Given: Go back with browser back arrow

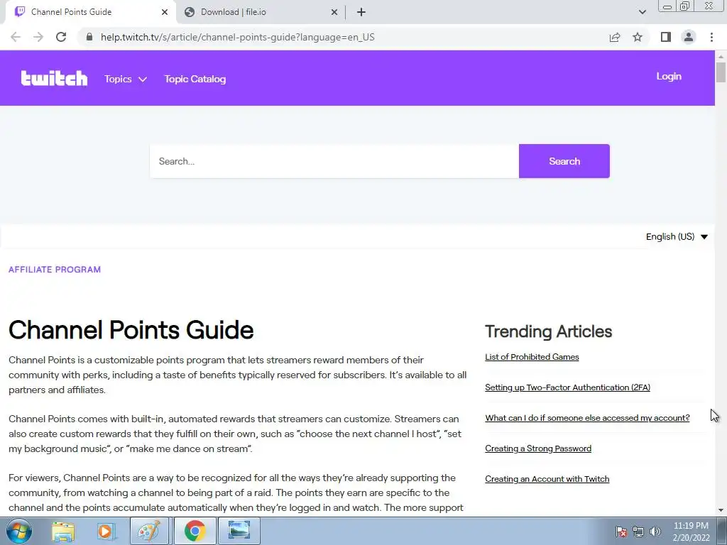Looking at the screenshot, I should (x=16, y=37).
